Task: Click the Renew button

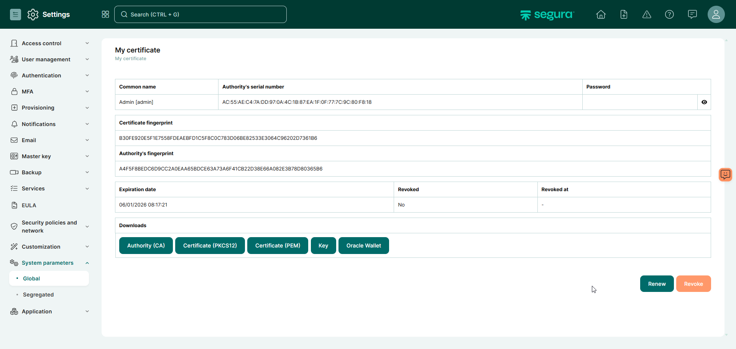Action: point(657,284)
